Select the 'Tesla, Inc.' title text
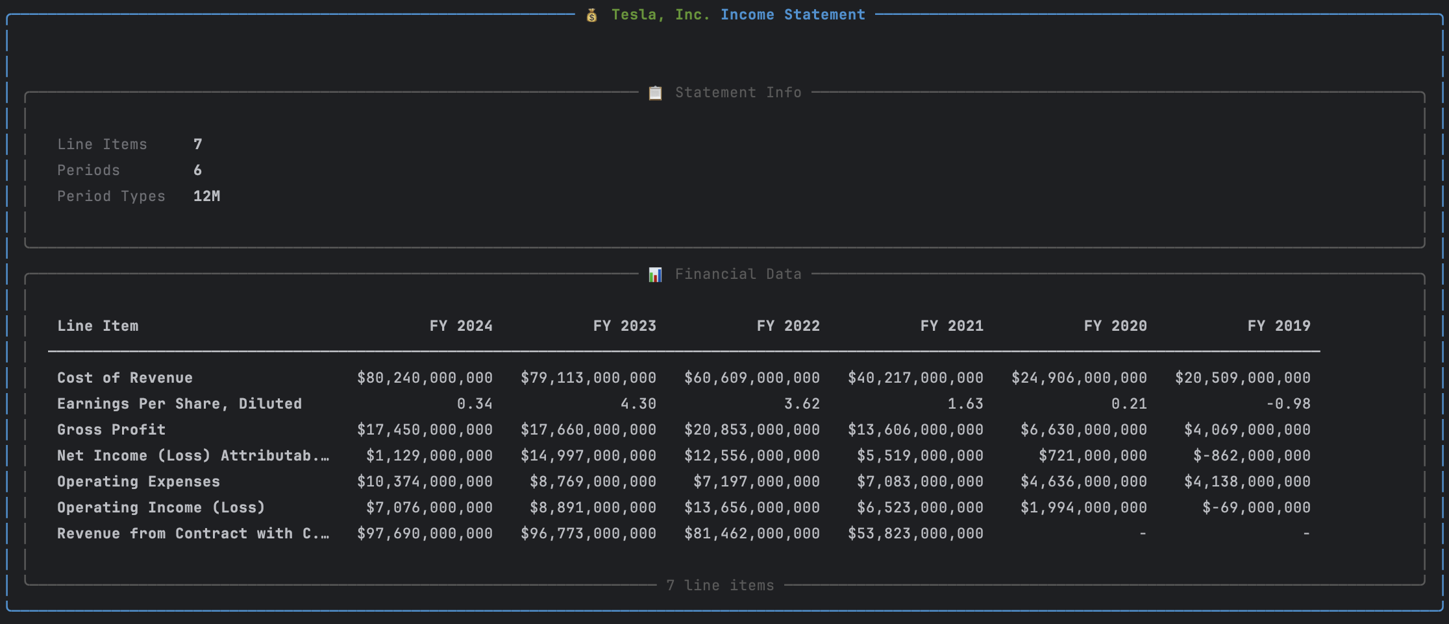The image size is (1449, 624). [661, 15]
